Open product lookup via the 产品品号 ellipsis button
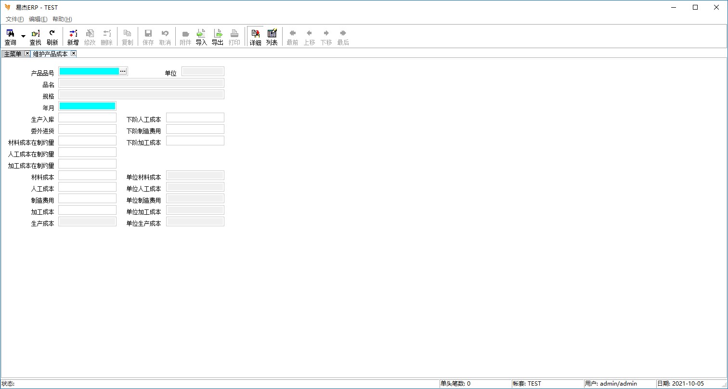 point(123,71)
